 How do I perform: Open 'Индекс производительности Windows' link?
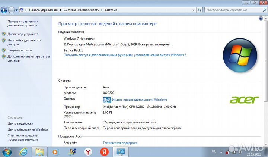140,100
